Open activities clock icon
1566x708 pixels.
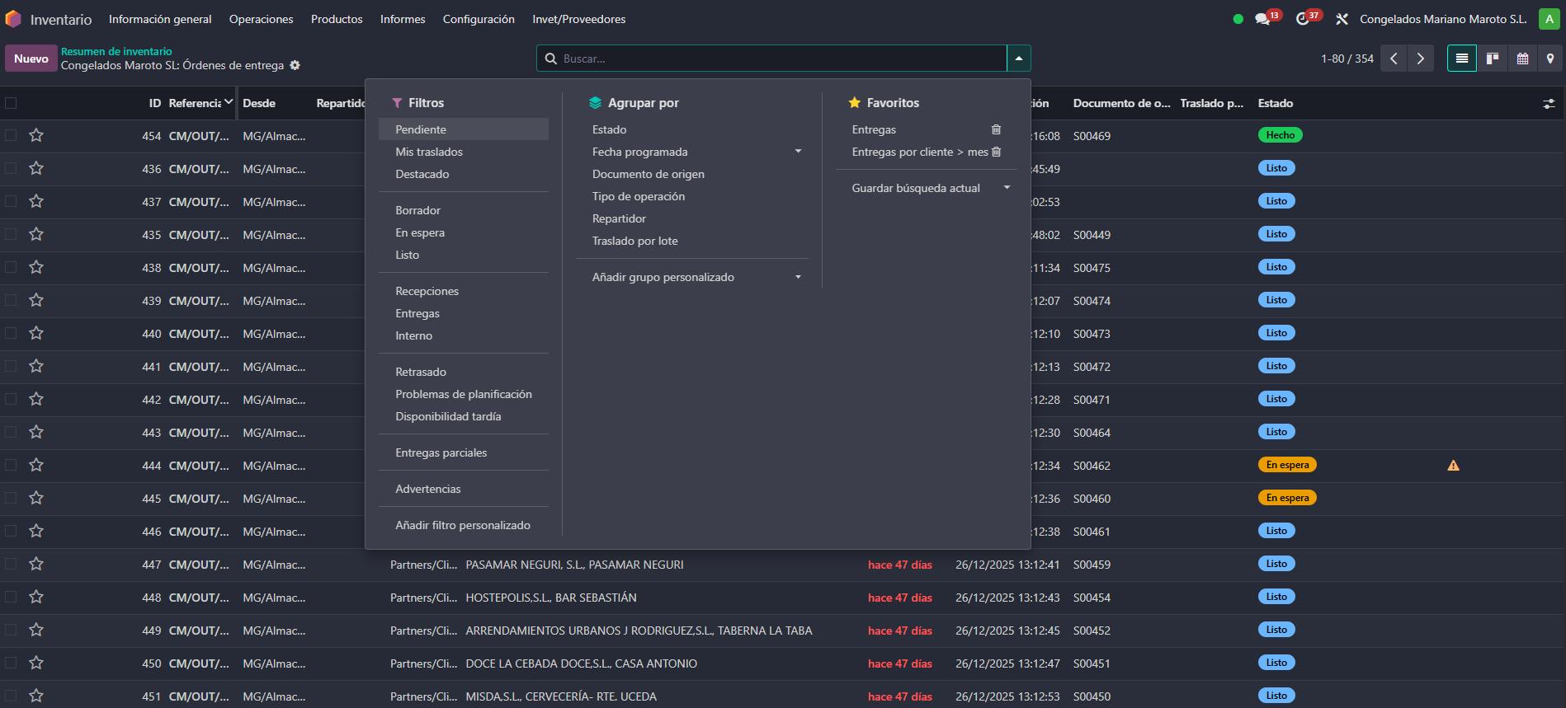1302,19
